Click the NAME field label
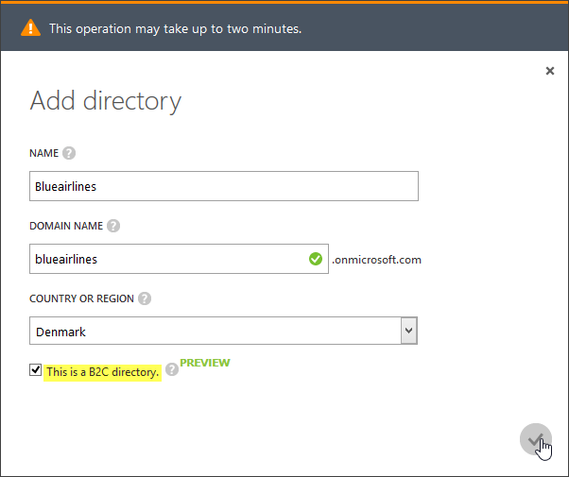The width and height of the screenshot is (569, 477). pos(43,153)
